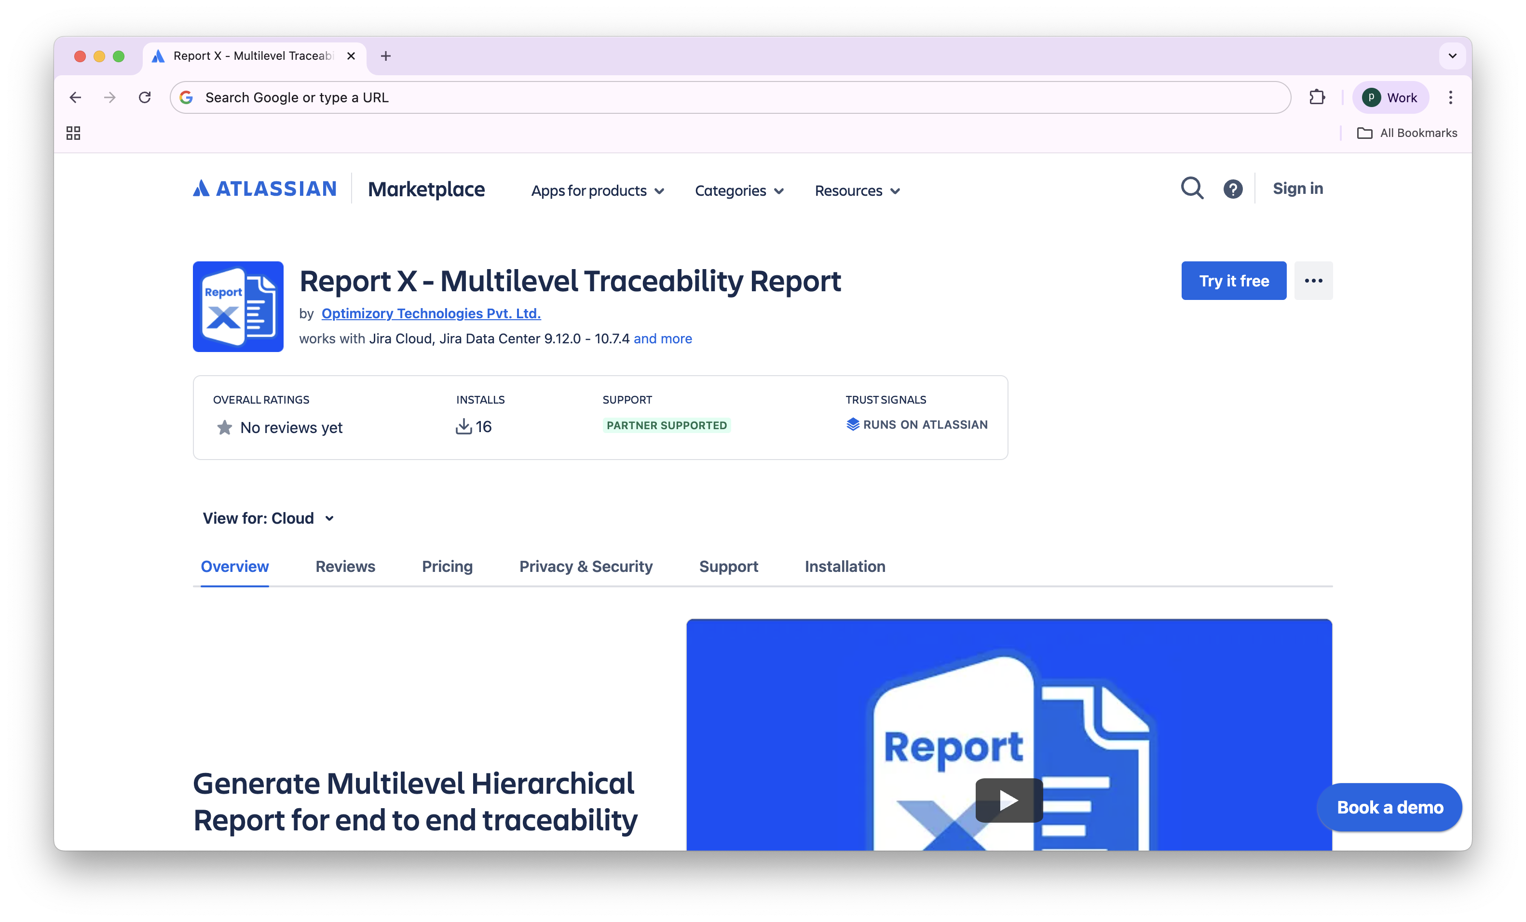
Task: Click the apps grid icon in bookmarks bar
Action: (x=73, y=133)
